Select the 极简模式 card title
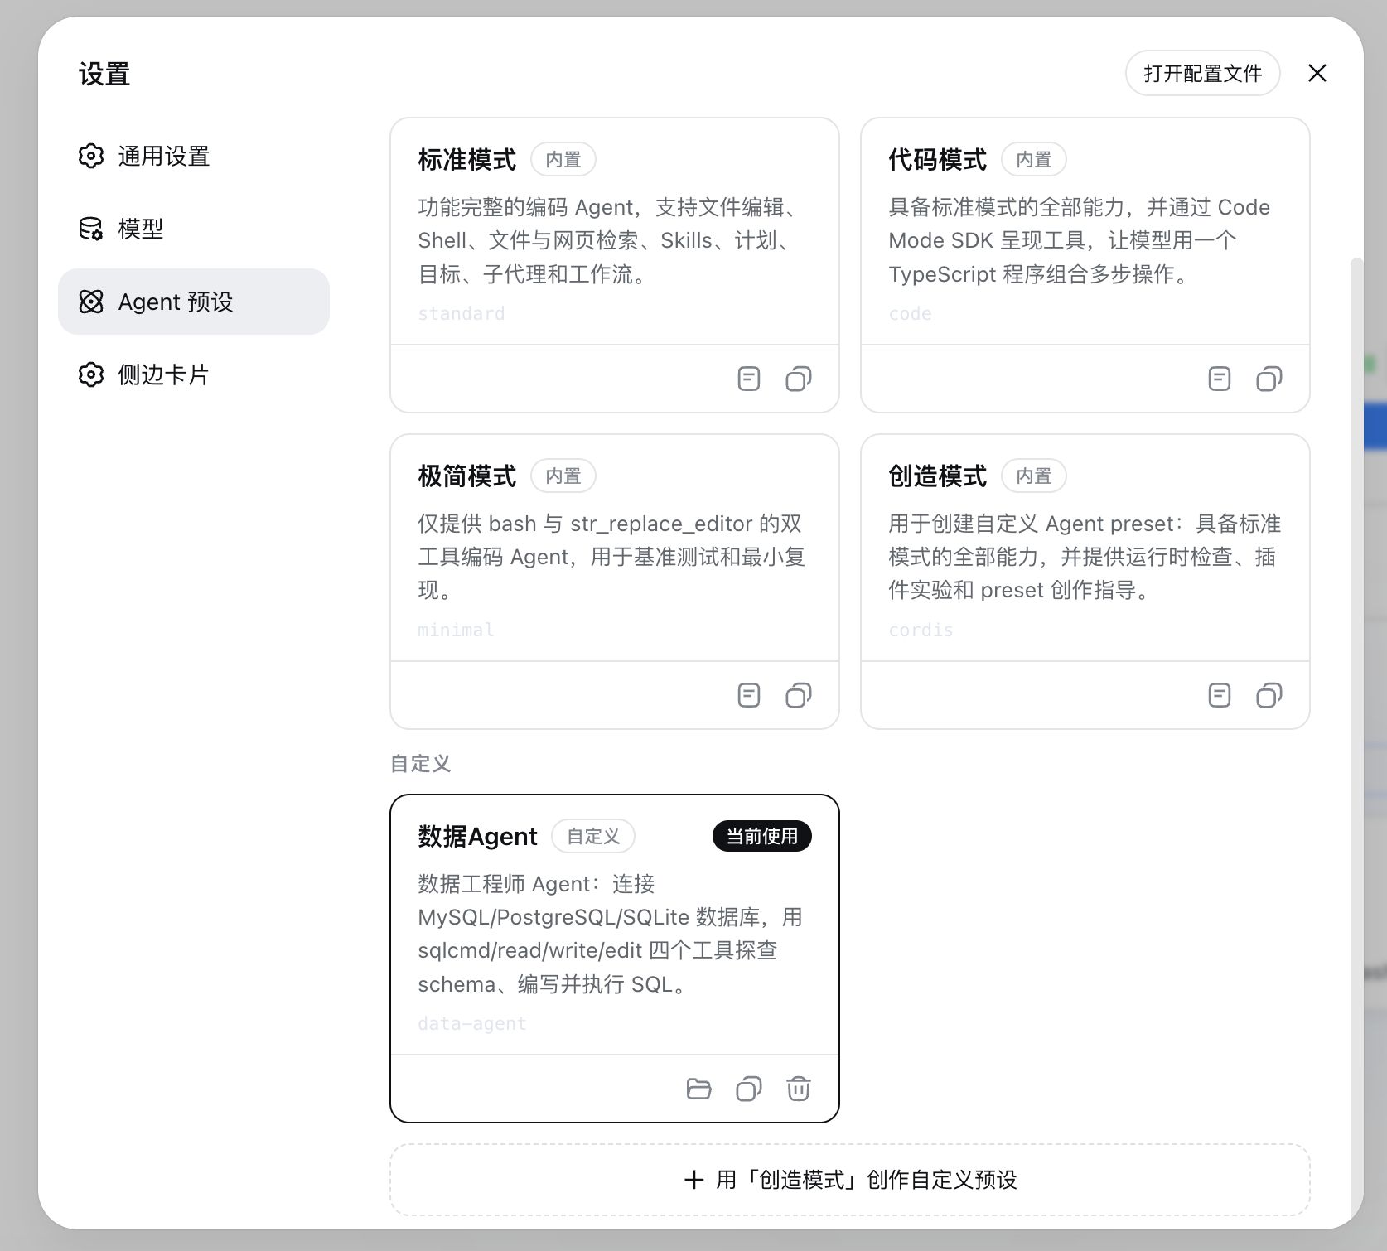The height and width of the screenshot is (1251, 1387). (x=467, y=476)
